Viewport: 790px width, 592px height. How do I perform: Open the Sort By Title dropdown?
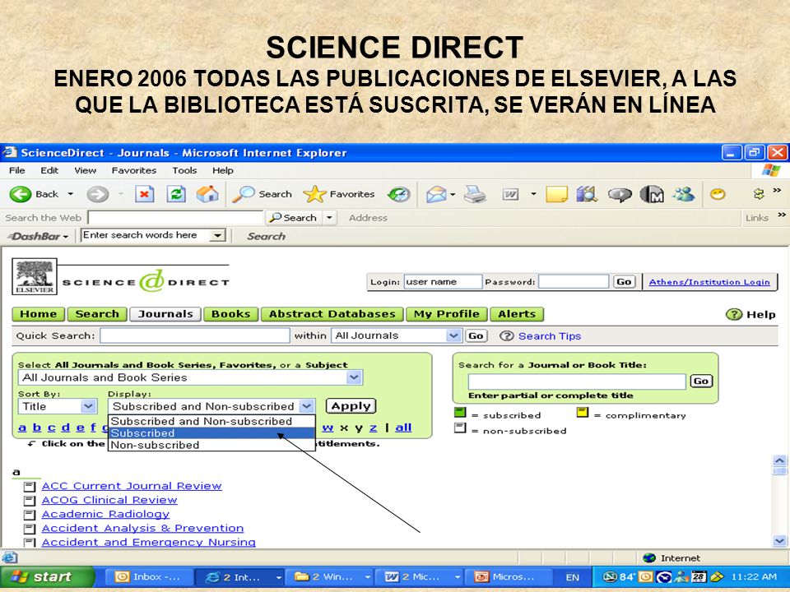point(89,406)
